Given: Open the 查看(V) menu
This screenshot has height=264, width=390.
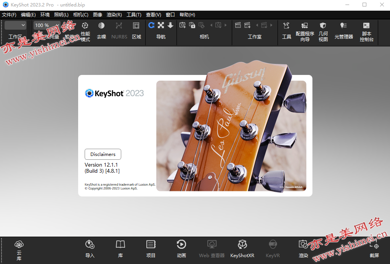Looking at the screenshot, I should [x=154, y=14].
